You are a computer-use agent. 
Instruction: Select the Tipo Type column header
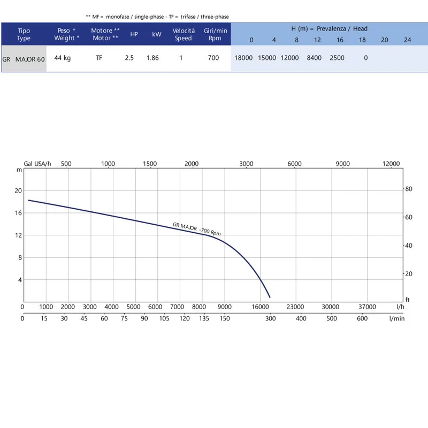click(24, 34)
